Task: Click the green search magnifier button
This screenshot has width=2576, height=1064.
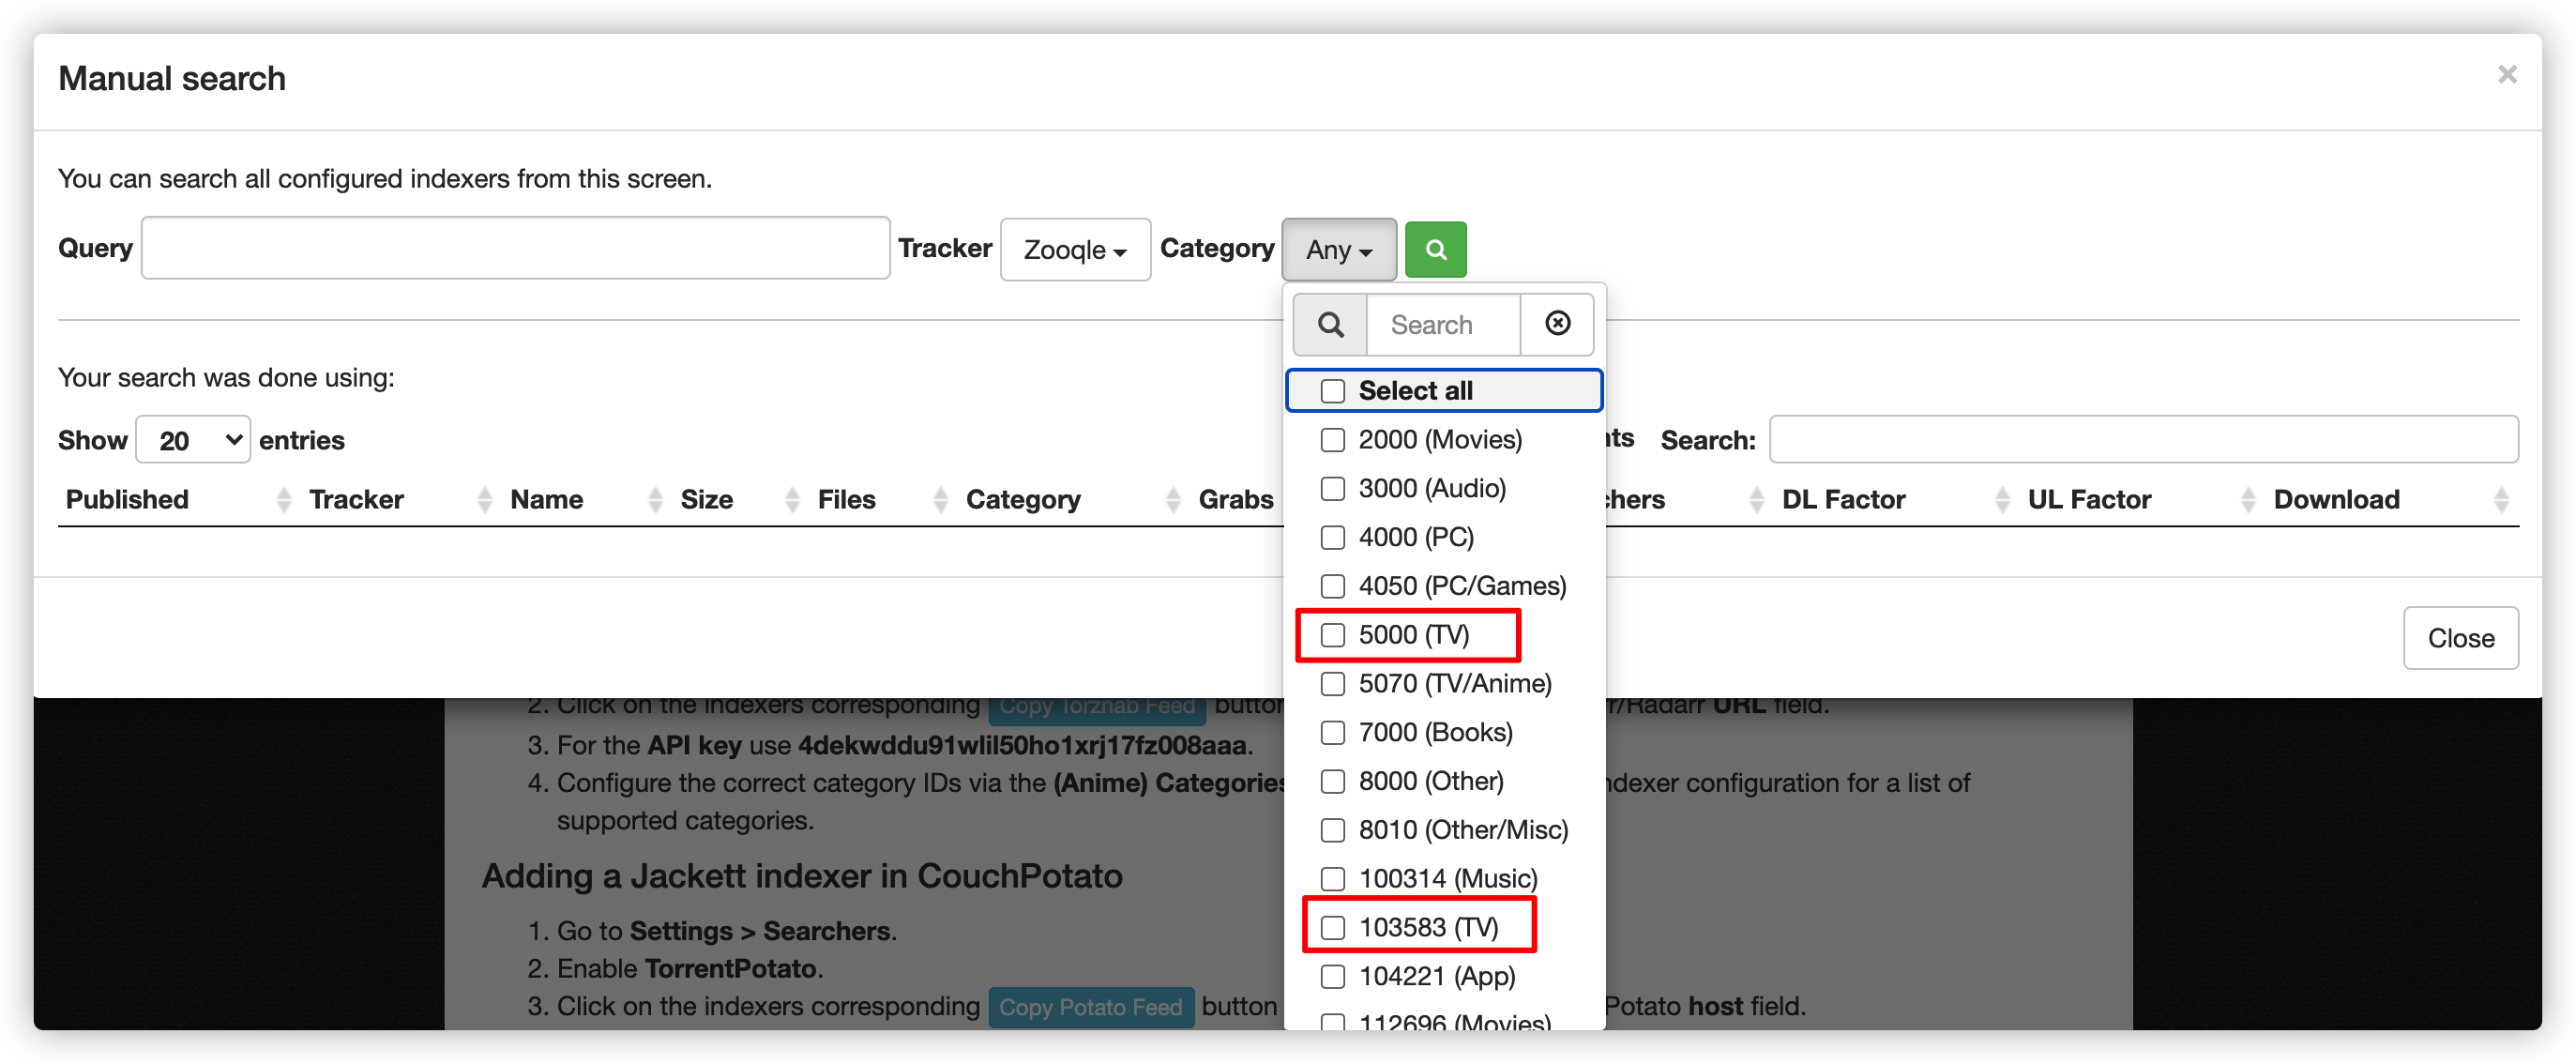Action: tap(1435, 249)
